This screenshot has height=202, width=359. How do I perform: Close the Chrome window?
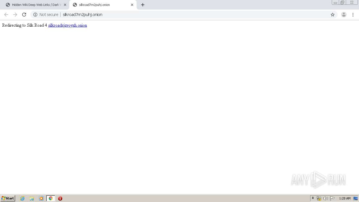(352, 3)
